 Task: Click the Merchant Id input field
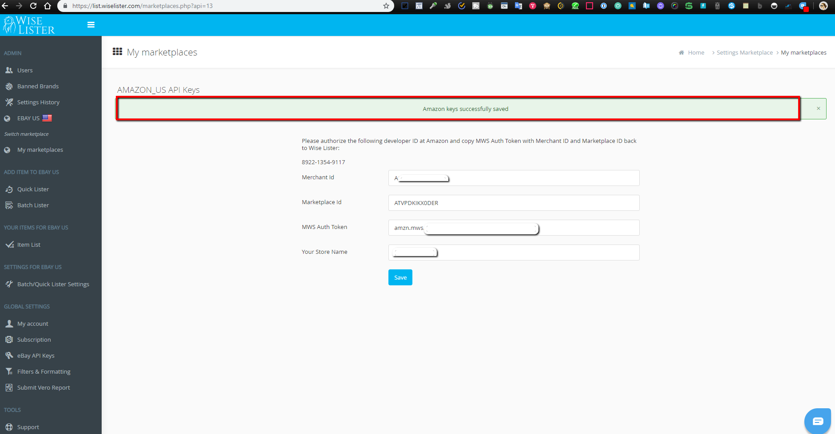coord(514,178)
